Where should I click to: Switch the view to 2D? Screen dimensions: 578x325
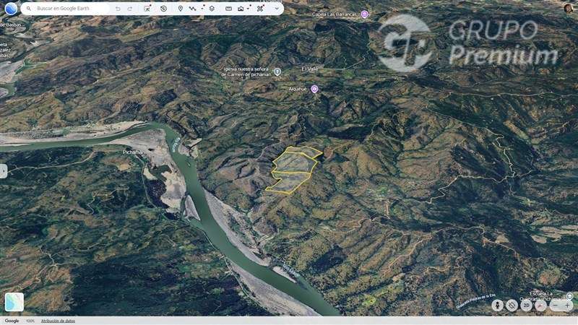[527, 305]
